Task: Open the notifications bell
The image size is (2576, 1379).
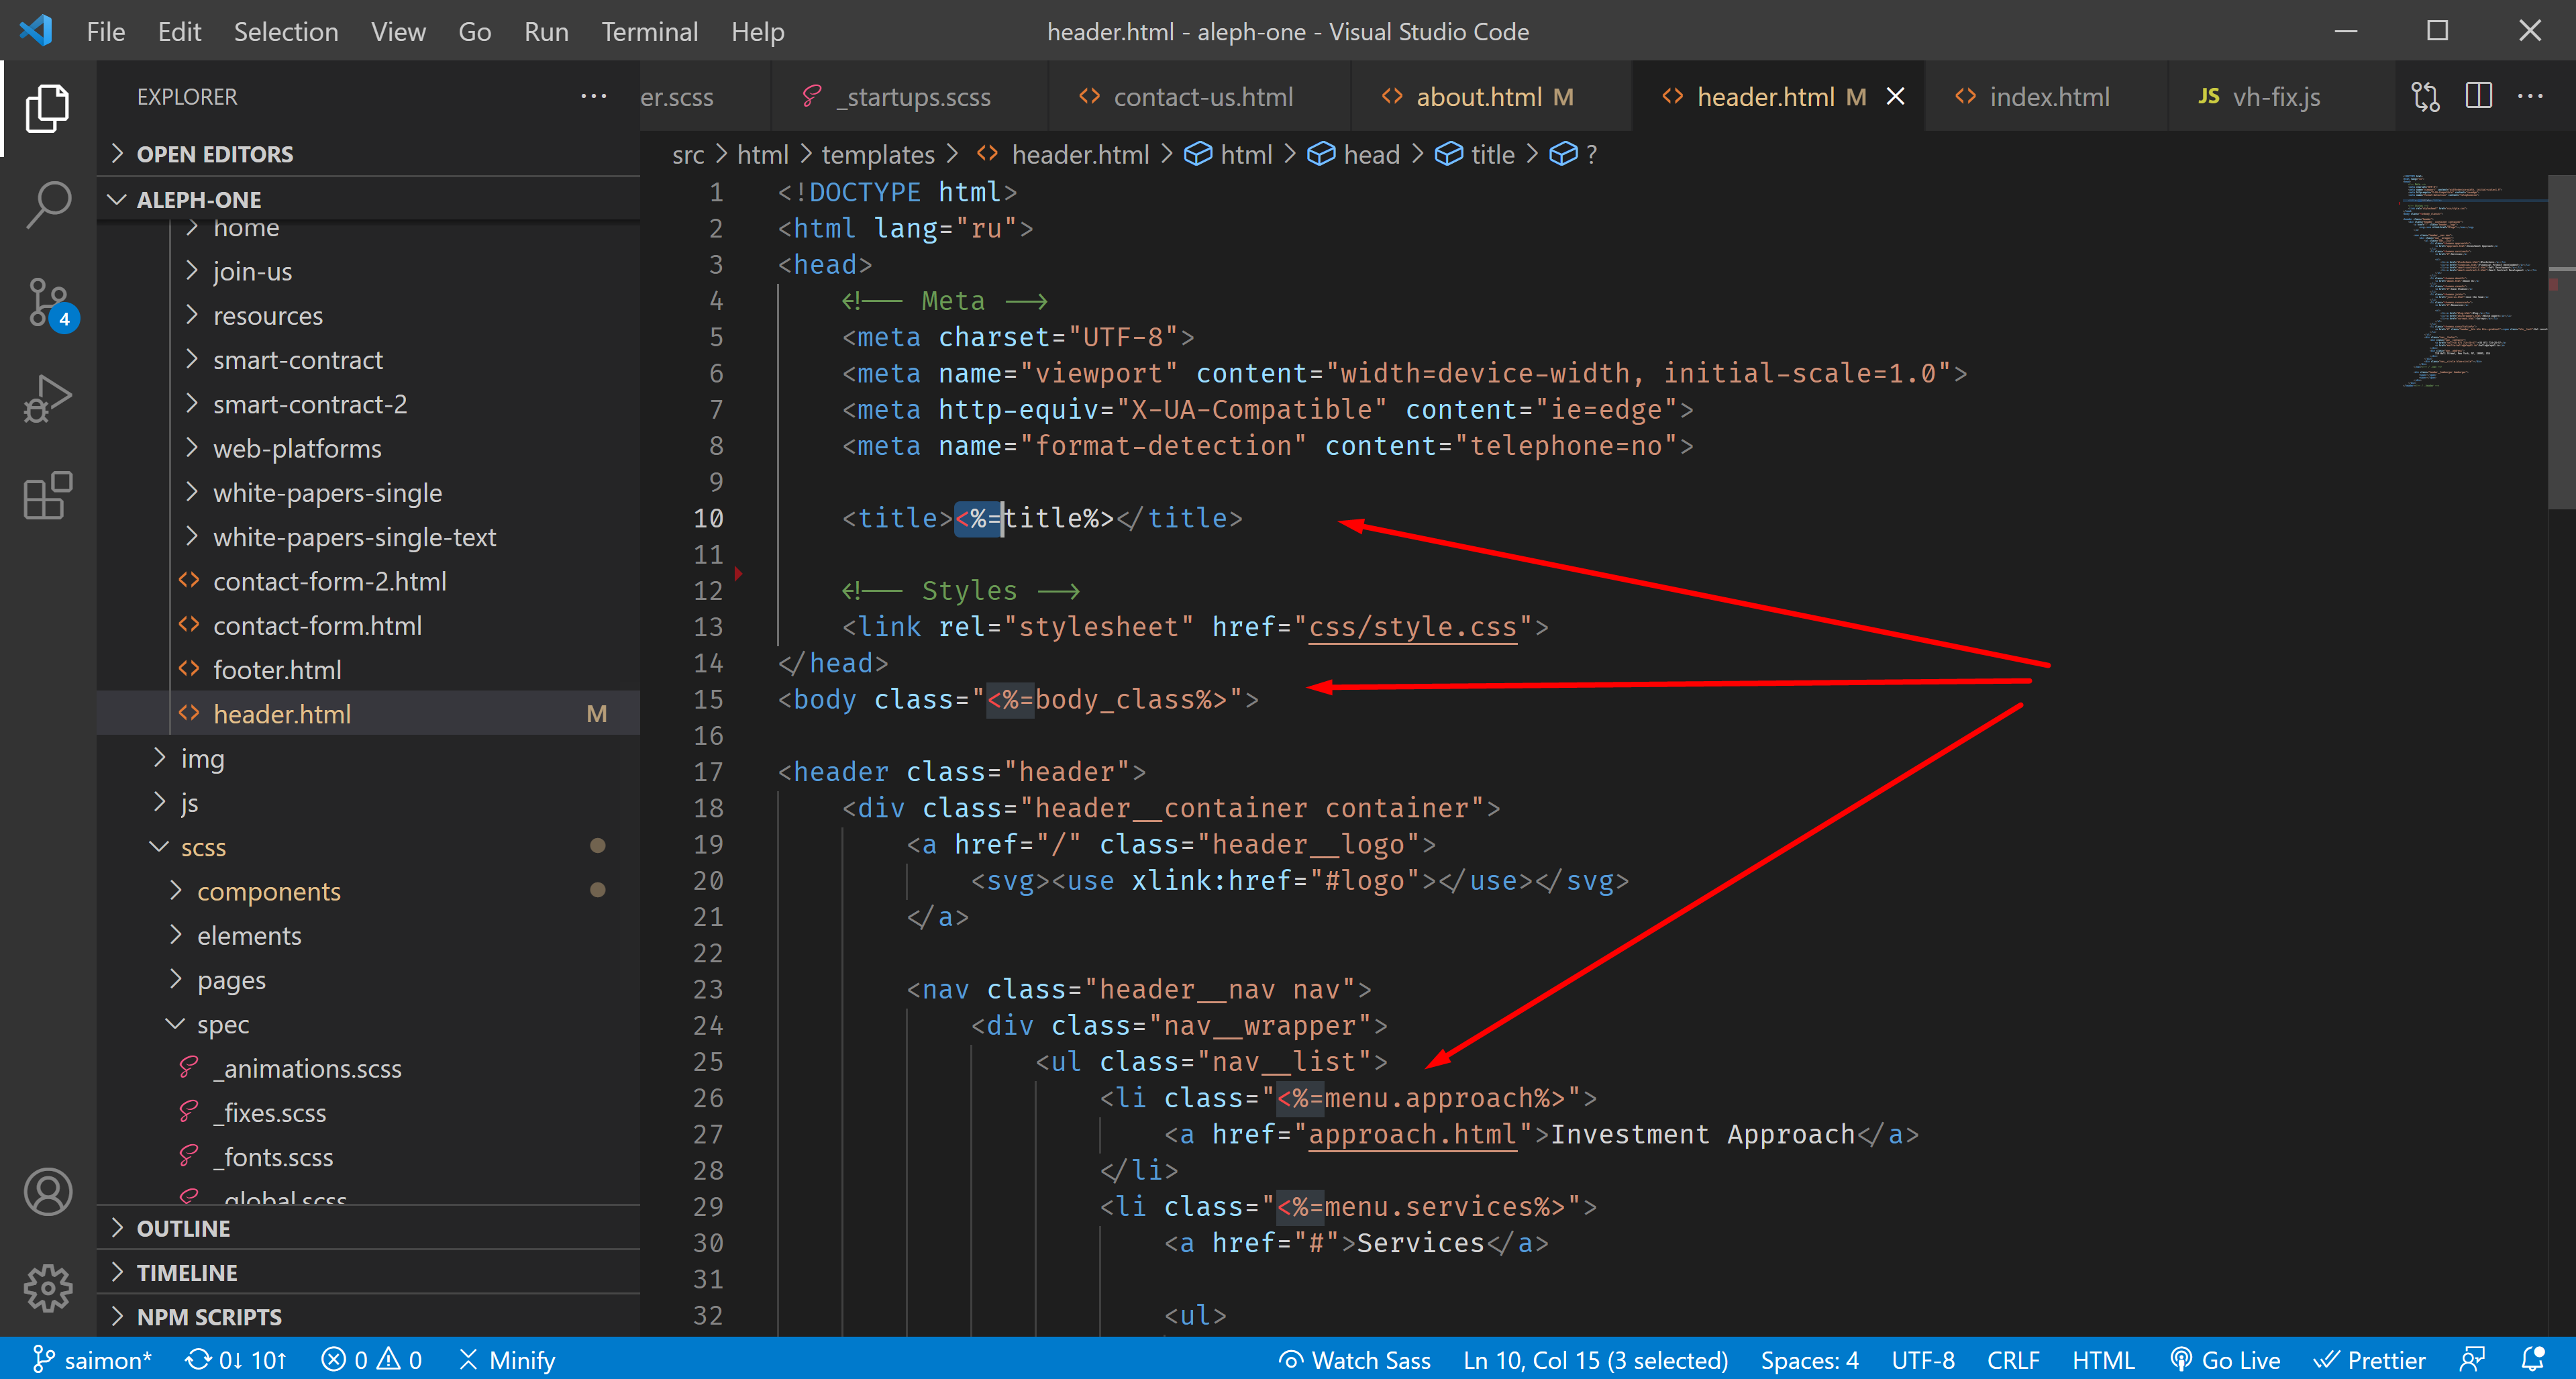Action: click(2534, 1359)
